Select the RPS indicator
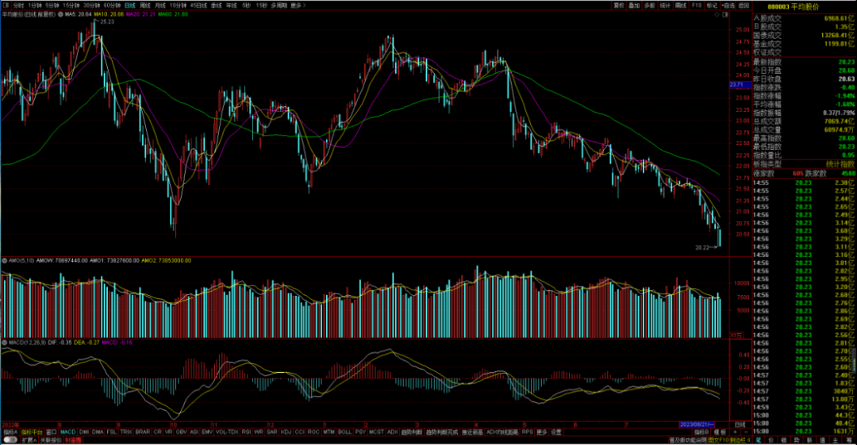This screenshot has height=445, width=857. tap(527, 432)
